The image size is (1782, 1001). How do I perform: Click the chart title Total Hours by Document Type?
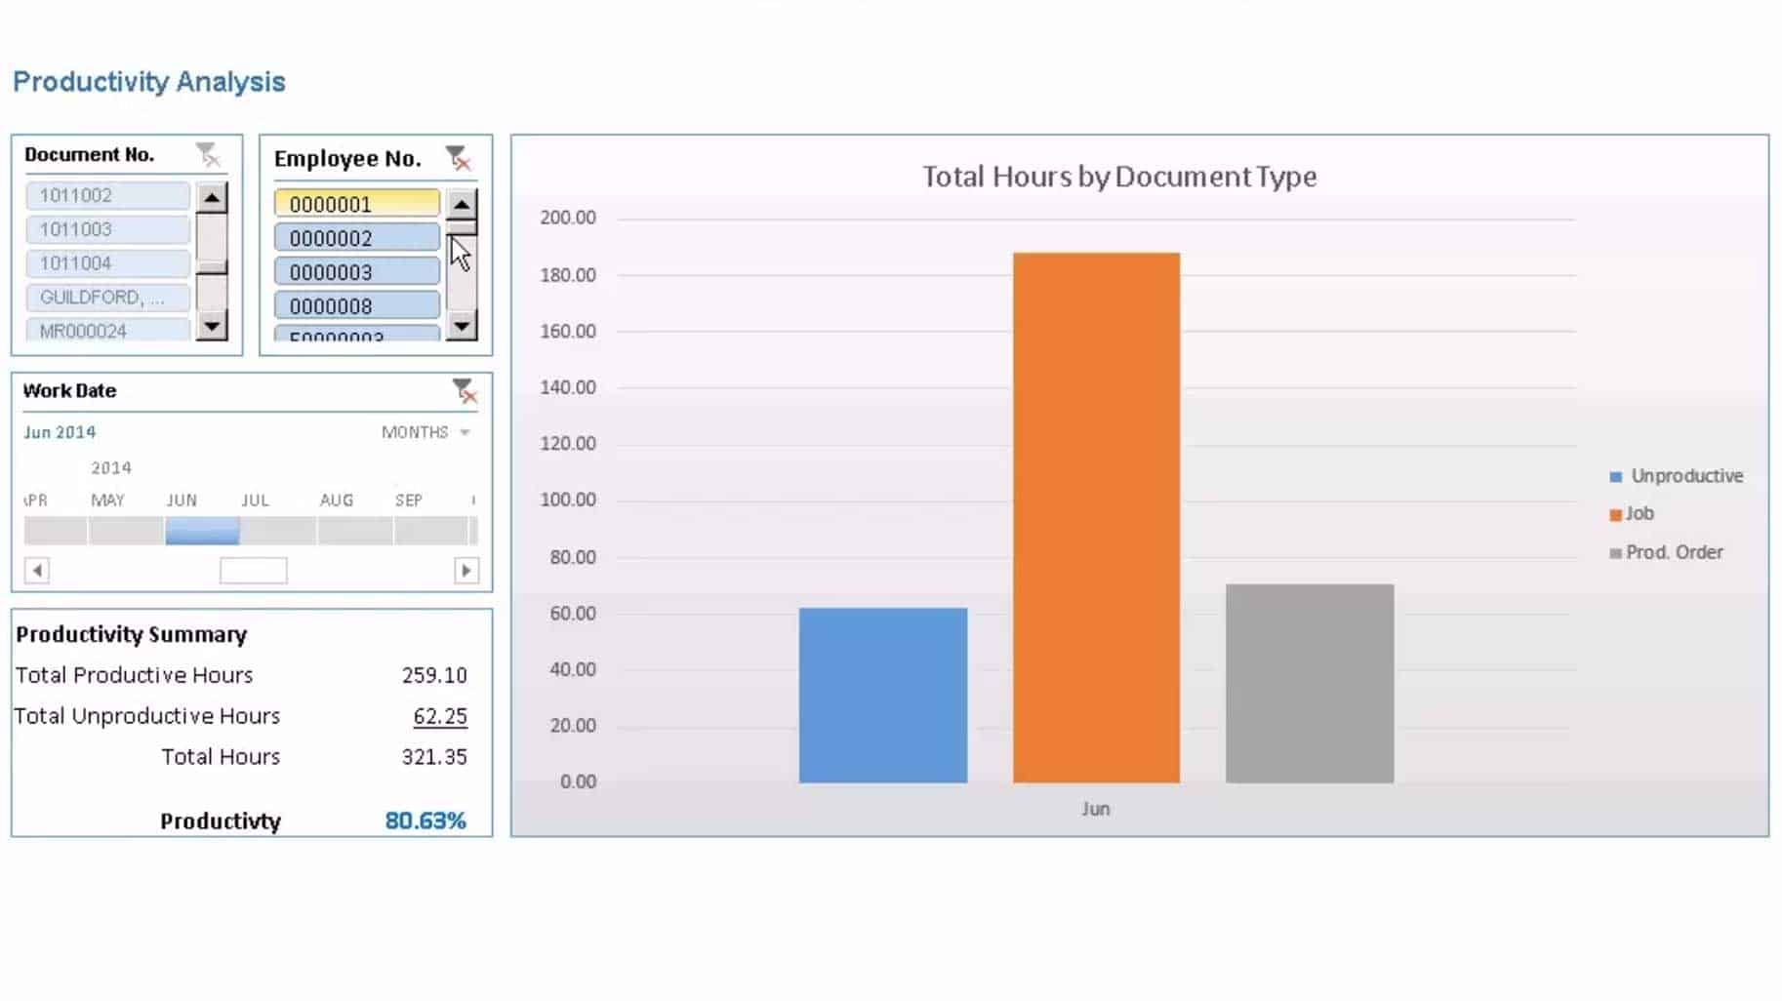(1119, 177)
